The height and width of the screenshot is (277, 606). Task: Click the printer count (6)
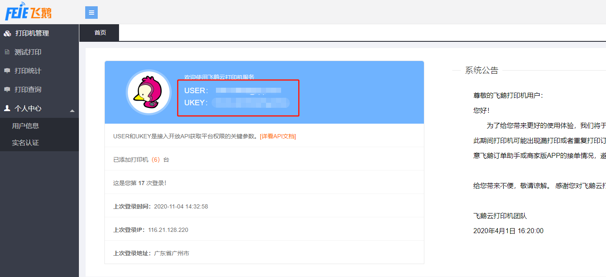(x=155, y=160)
